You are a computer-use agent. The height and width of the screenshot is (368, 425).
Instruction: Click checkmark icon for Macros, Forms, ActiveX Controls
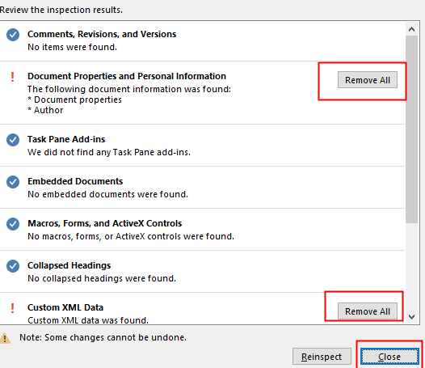[x=13, y=224]
